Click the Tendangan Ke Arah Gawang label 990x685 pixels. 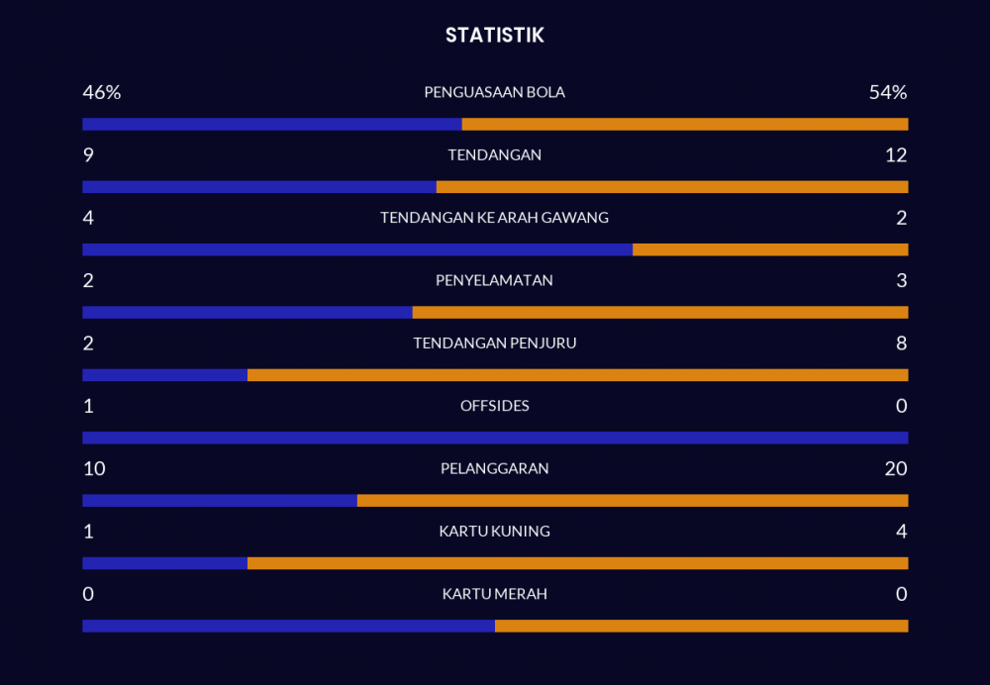[x=494, y=218]
